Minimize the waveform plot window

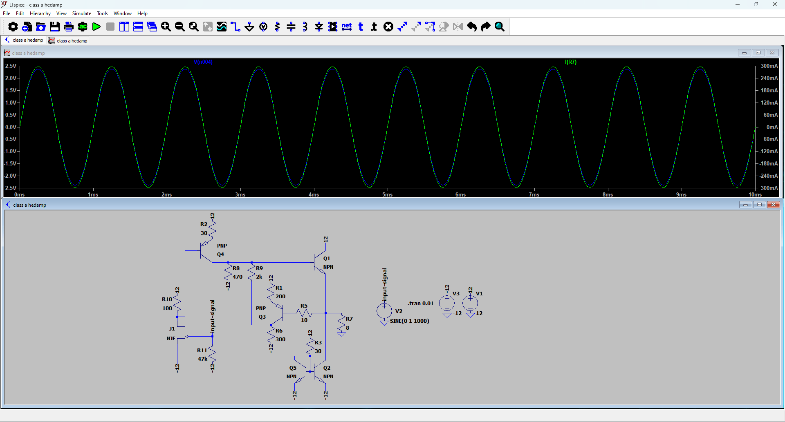(744, 53)
